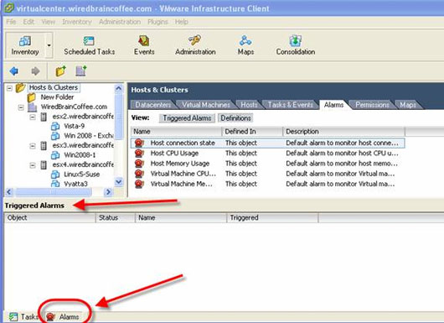The height and width of the screenshot is (323, 444).
Task: Sort triggered alarms by Status column
Action: coord(116,218)
